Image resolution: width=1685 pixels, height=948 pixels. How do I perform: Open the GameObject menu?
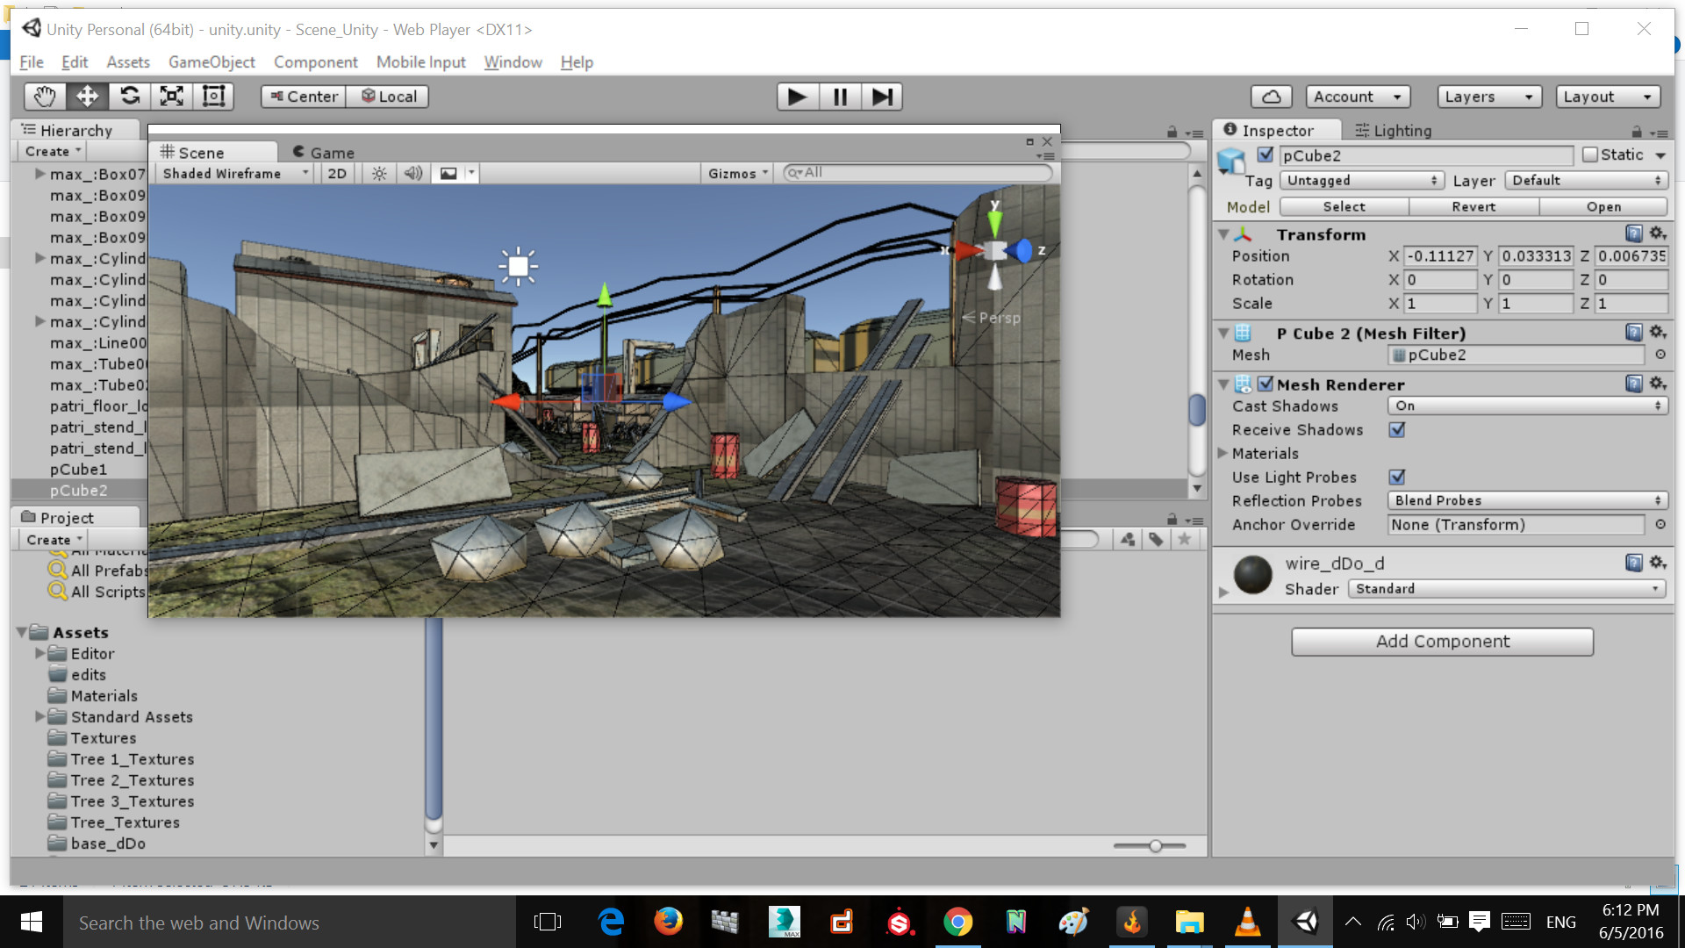(212, 62)
